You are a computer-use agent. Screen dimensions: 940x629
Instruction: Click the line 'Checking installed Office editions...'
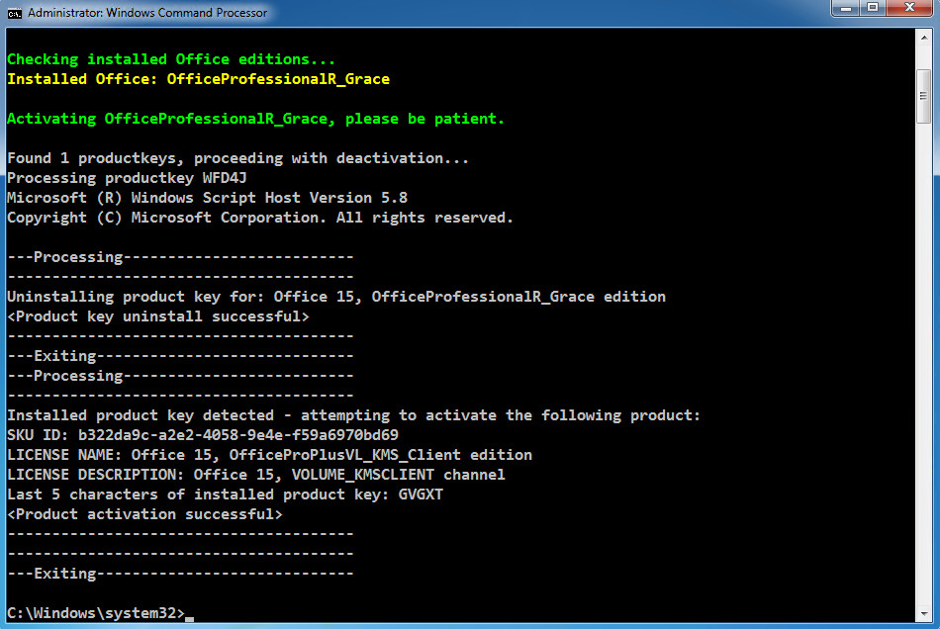(x=171, y=59)
